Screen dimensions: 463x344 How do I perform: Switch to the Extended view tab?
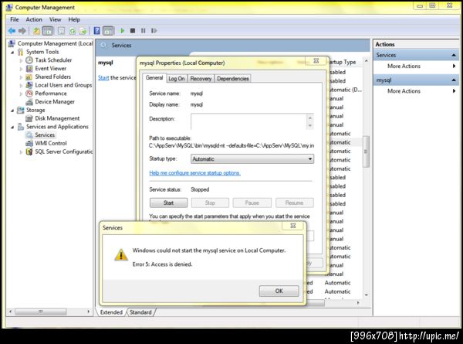(x=111, y=312)
